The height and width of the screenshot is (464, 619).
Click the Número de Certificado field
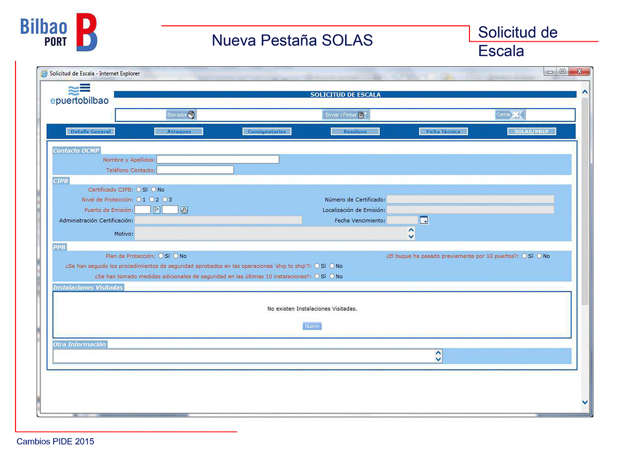(470, 199)
